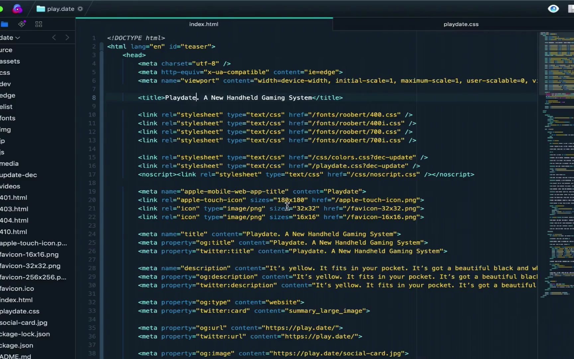Select the Files folder icon in sidebar toolbar
The image size is (574, 359).
4,24
